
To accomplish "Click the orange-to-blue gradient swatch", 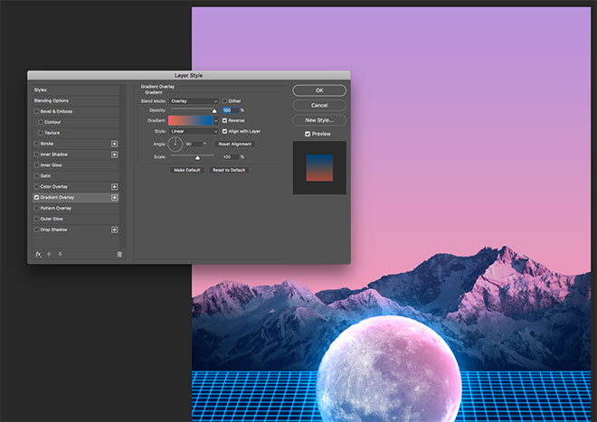I will tap(191, 120).
